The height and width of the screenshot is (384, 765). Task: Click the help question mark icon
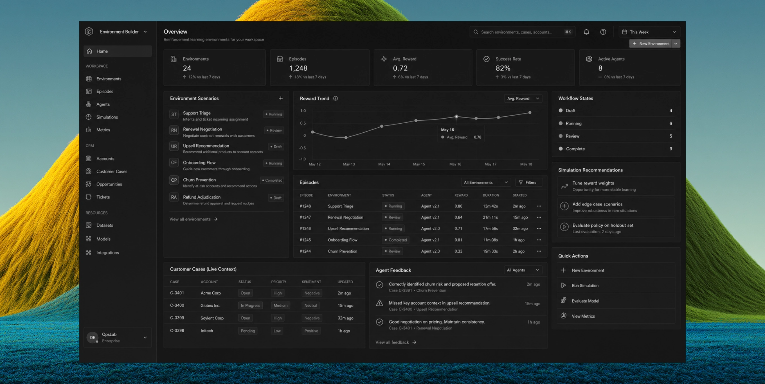603,32
